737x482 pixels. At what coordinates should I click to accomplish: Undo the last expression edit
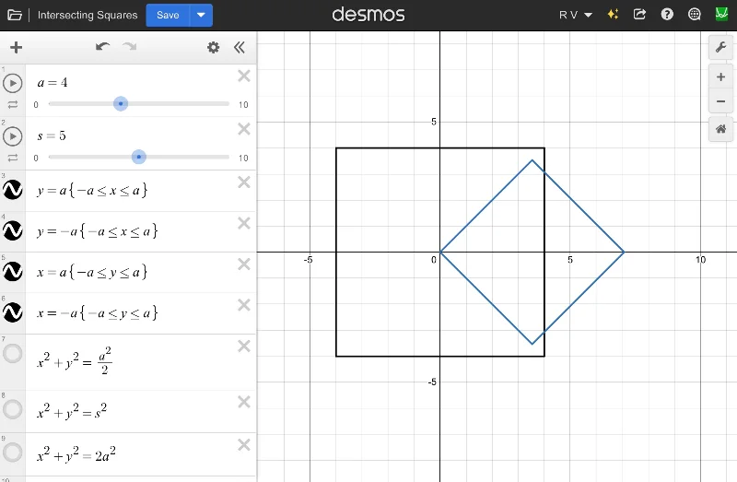(102, 48)
